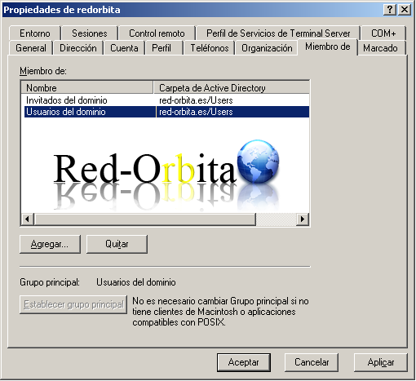Open the Cuenta tab
The height and width of the screenshot is (381, 416).
[124, 48]
